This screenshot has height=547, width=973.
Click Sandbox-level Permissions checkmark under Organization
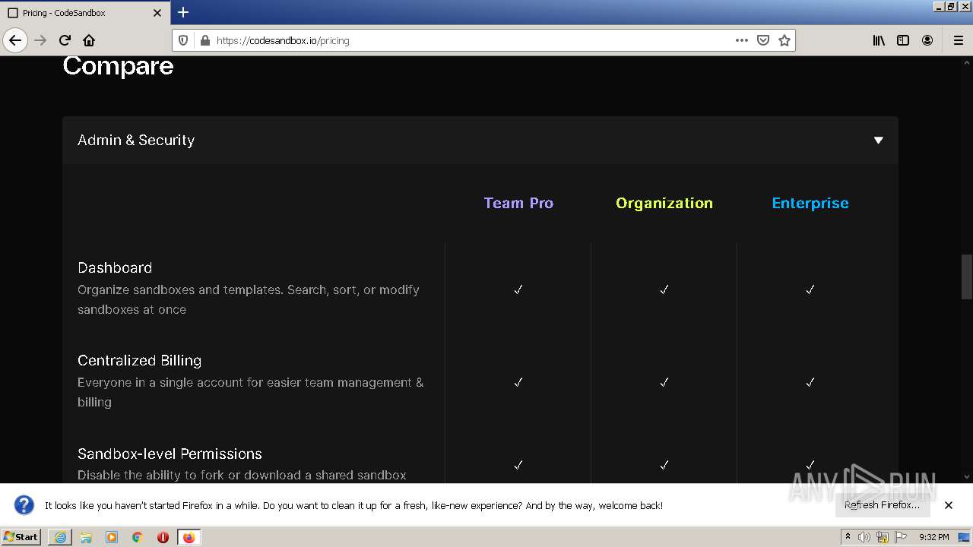[664, 465]
